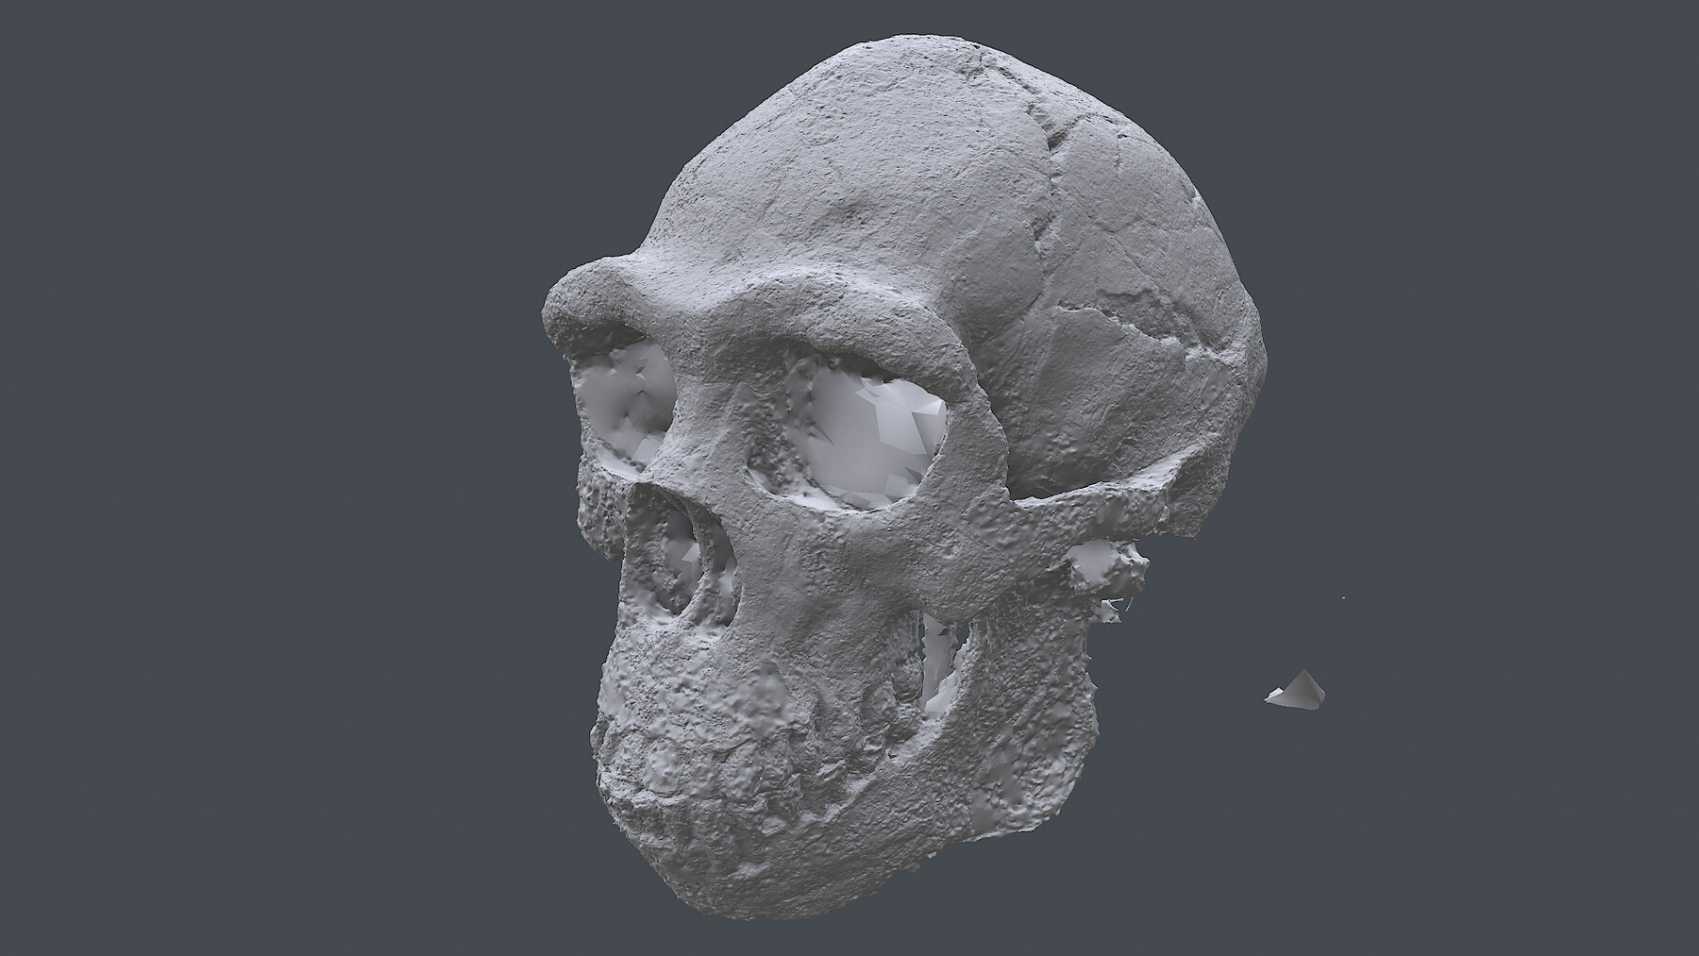Click the crack on the skull's side
This screenshot has height=956, width=1699.
(x=1133, y=330)
